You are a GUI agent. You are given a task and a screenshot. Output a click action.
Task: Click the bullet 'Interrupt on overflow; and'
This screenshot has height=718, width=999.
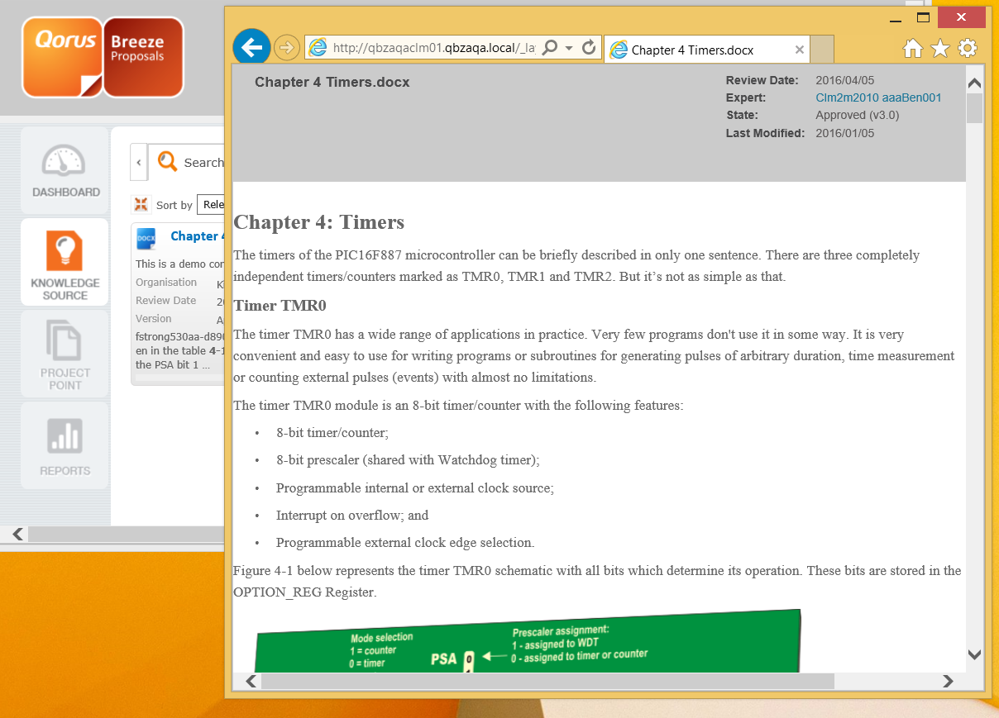pos(352,515)
